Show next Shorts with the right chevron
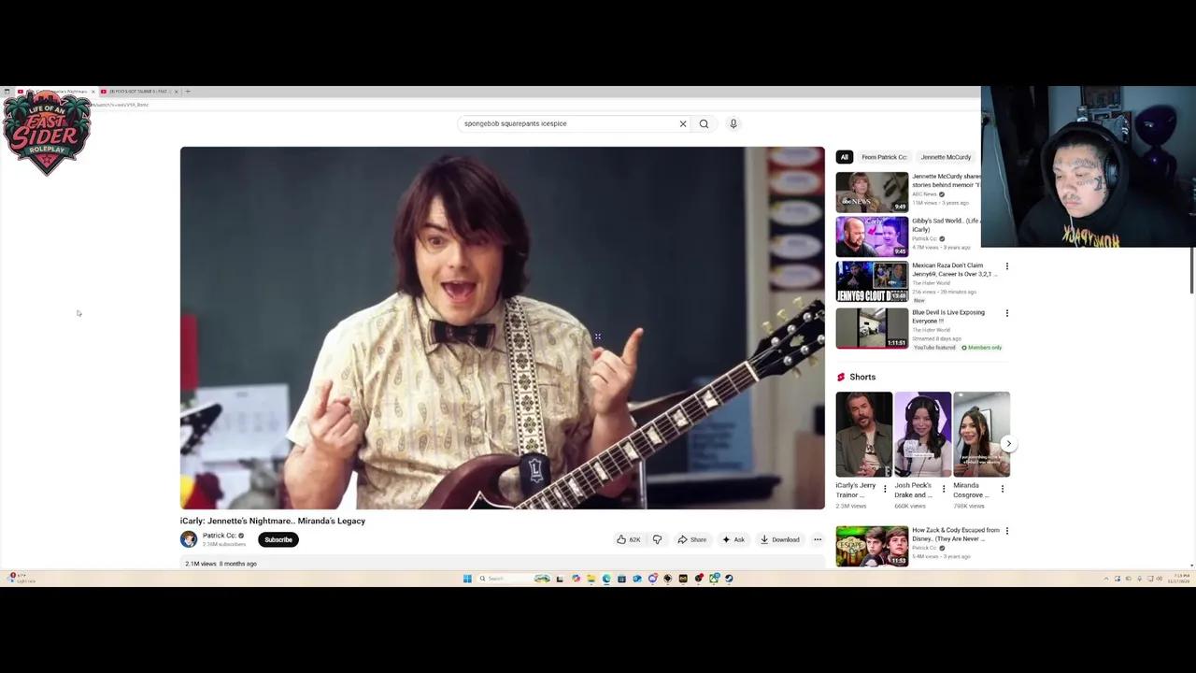The height and width of the screenshot is (673, 1196). (x=1008, y=444)
